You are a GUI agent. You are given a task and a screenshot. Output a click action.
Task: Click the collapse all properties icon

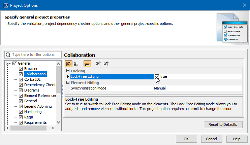click(x=106, y=63)
